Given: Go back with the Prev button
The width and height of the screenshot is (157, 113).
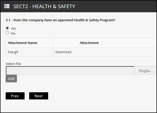Looking at the screenshot, I should pyautogui.click(x=15, y=96).
